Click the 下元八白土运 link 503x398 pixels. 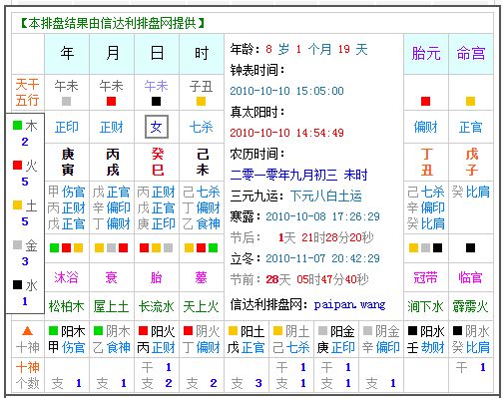click(x=326, y=197)
